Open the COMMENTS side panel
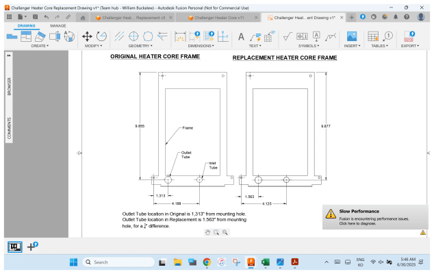This screenshot has width=434, height=274. click(x=9, y=125)
